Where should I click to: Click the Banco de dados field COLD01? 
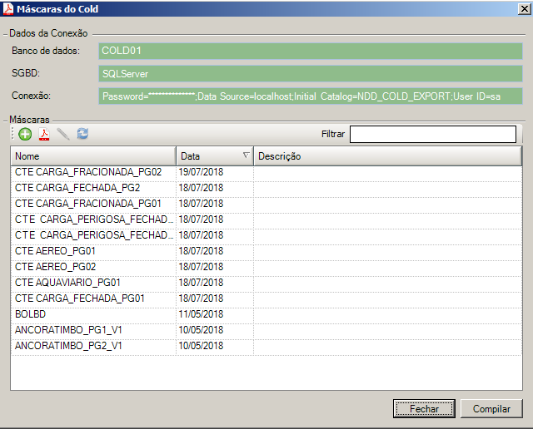point(311,51)
